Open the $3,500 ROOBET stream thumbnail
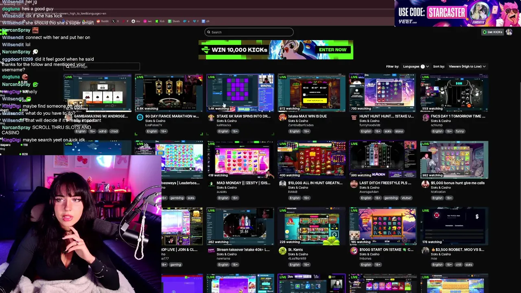The width and height of the screenshot is (521, 293). tap(454, 226)
